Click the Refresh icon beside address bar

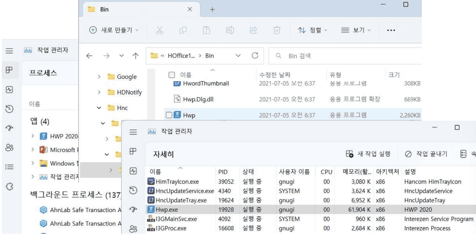(255, 56)
